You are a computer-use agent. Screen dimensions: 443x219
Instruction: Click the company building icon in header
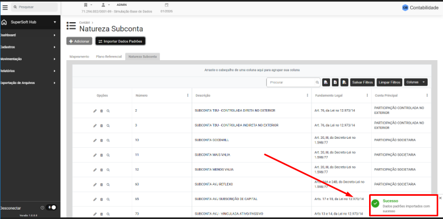[x=86, y=5]
